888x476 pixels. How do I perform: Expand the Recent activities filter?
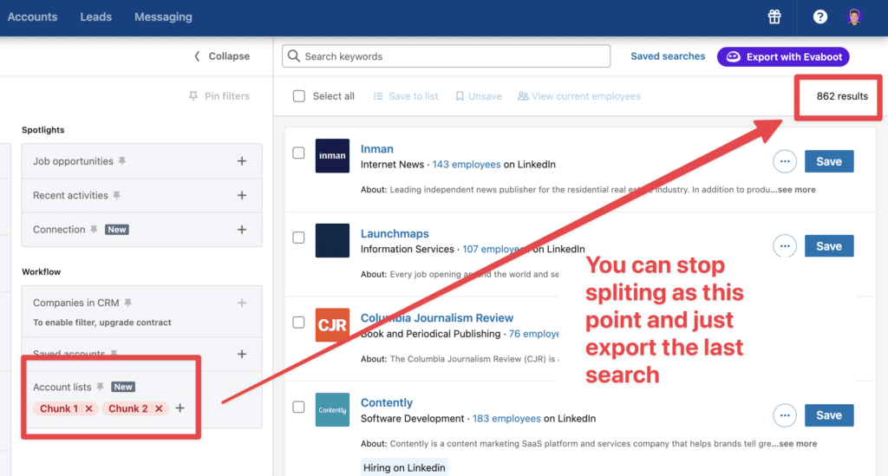point(242,195)
